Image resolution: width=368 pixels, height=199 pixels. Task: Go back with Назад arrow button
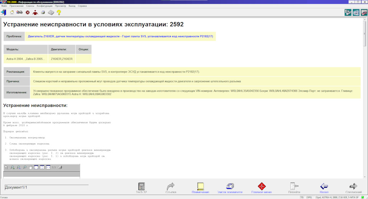click(324, 188)
